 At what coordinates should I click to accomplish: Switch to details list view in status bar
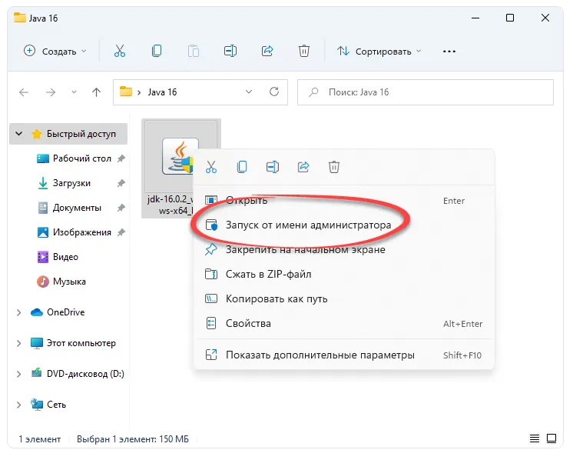pyautogui.click(x=535, y=438)
